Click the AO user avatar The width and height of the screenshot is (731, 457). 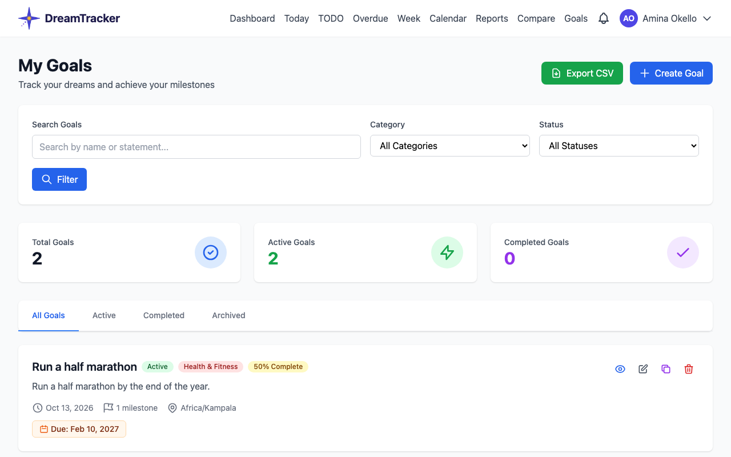pos(629,18)
